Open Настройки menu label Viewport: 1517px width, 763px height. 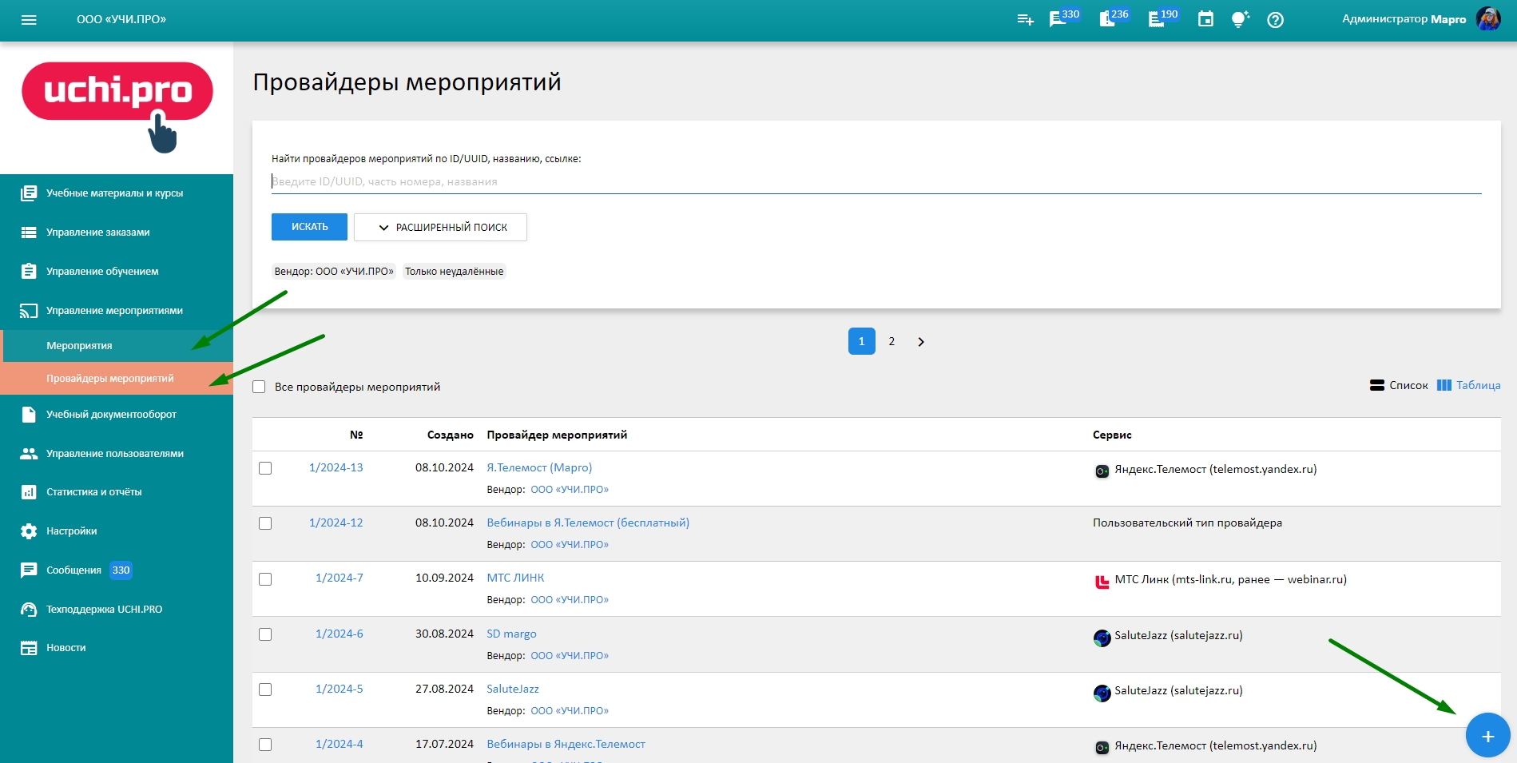72,531
